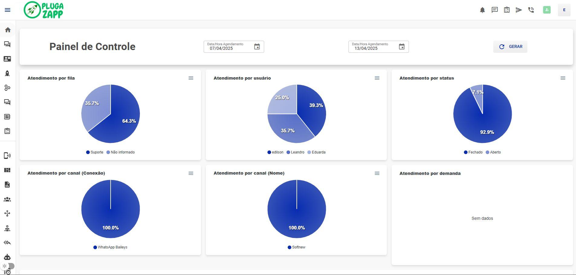Viewport: 576px width, 275px height.
Task: Open the user profile menu E
Action: pyautogui.click(x=564, y=10)
